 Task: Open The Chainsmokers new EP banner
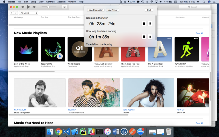pyautogui.click(x=94, y=93)
